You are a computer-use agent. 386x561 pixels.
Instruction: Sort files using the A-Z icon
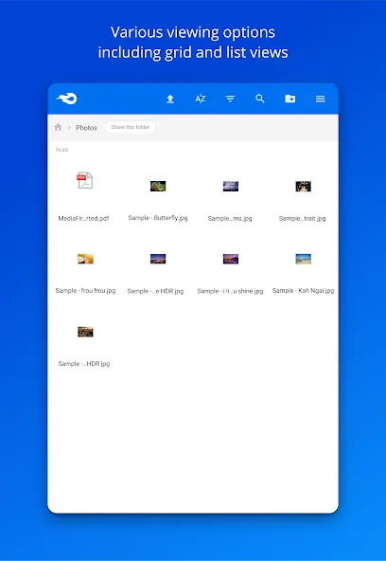click(201, 99)
